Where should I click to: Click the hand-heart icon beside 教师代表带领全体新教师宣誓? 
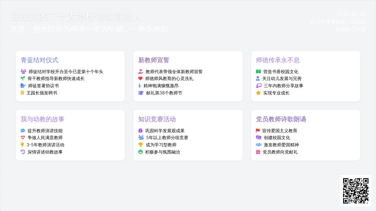click(x=141, y=72)
